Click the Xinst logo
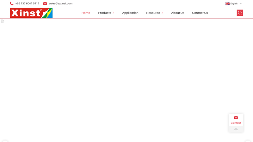This screenshot has height=142, width=253. [31, 13]
